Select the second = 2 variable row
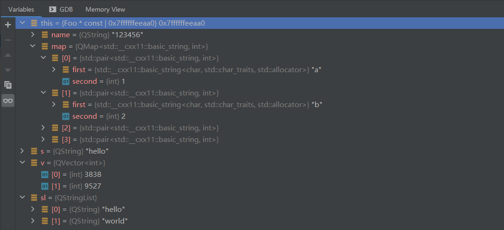The image size is (504, 230). pyautogui.click(x=259, y=116)
